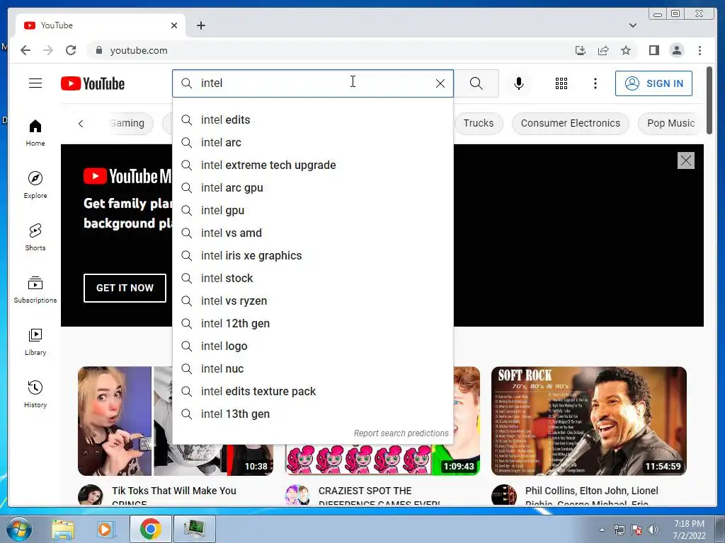Open YouTube settings three-dot menu

pos(595,83)
